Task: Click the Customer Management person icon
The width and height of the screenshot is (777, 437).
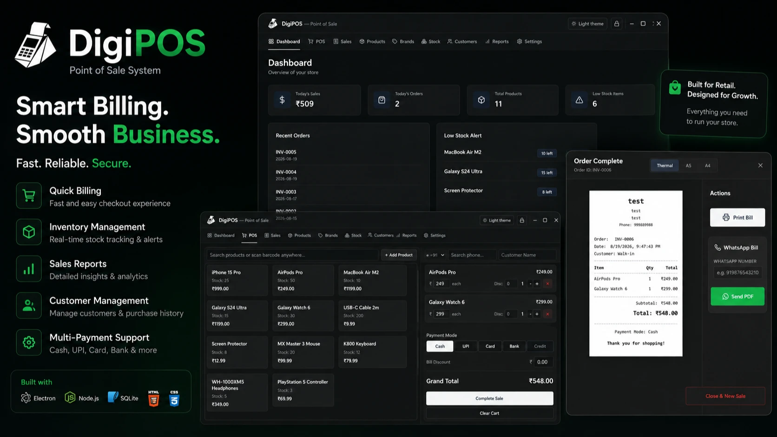Action: (29, 305)
